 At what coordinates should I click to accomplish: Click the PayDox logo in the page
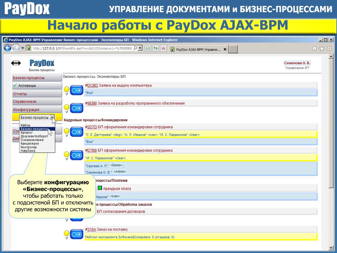click(42, 63)
